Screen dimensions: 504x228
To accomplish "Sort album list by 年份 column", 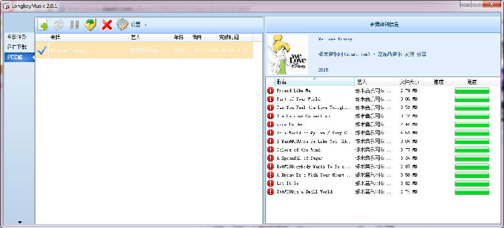I will (179, 37).
